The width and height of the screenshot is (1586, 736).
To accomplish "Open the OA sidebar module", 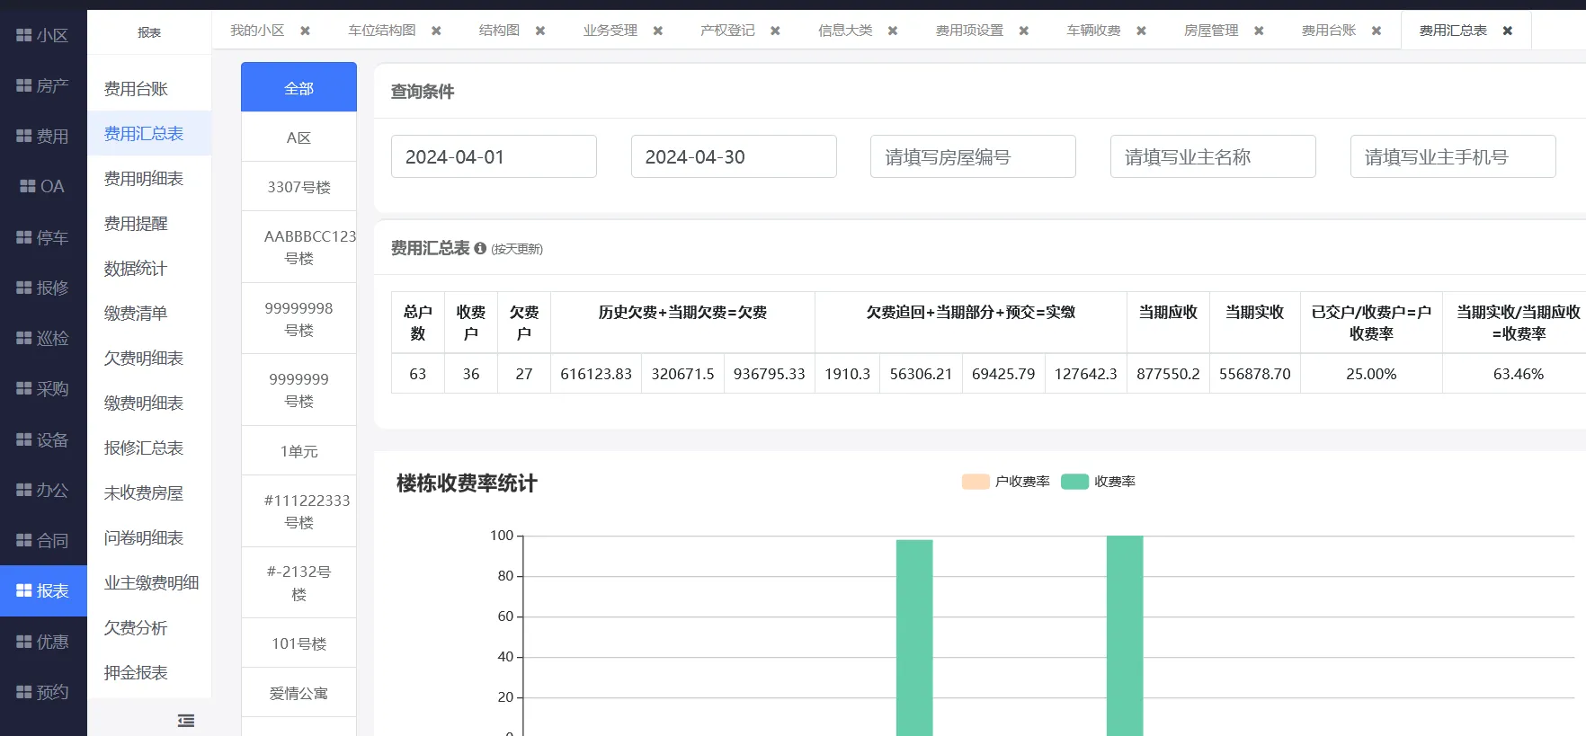I will tap(43, 186).
